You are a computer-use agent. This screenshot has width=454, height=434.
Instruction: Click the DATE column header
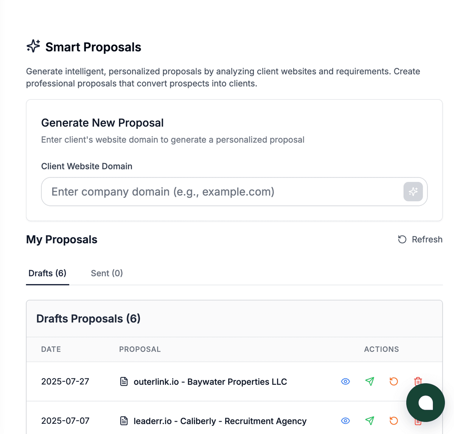coord(51,349)
